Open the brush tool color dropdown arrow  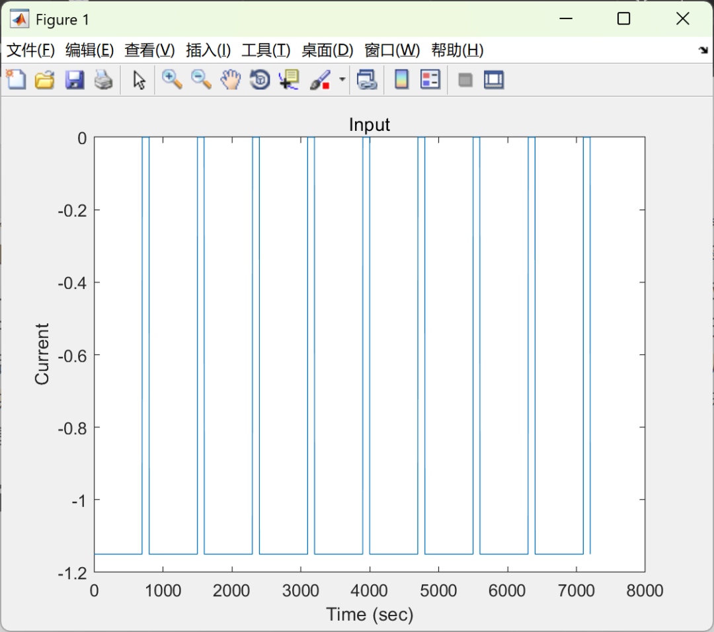point(341,79)
